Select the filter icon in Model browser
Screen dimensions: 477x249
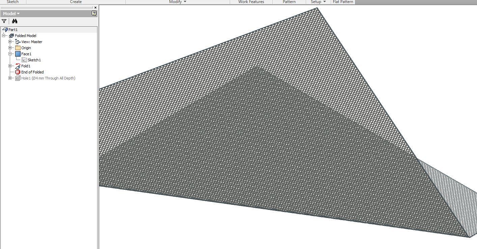tap(4, 21)
